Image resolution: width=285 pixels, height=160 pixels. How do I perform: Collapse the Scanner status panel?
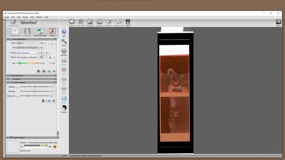8,138
